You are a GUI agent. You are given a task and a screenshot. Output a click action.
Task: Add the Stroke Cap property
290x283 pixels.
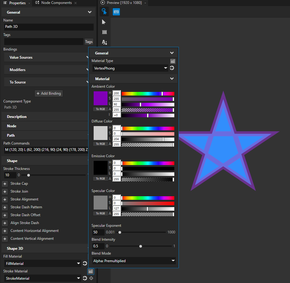coord(5,184)
